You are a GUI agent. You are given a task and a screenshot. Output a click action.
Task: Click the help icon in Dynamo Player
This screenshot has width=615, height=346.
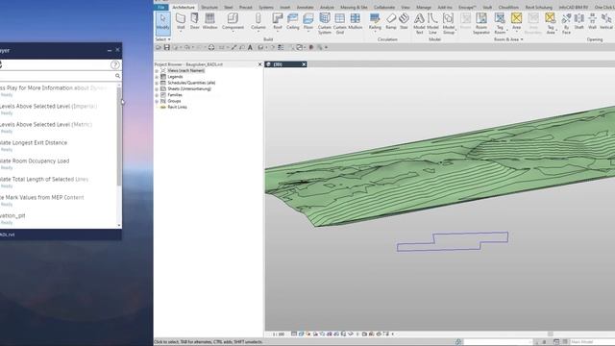[114, 64]
